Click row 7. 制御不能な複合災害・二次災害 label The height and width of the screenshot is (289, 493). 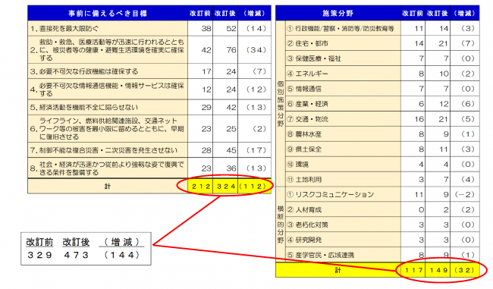click(x=108, y=150)
